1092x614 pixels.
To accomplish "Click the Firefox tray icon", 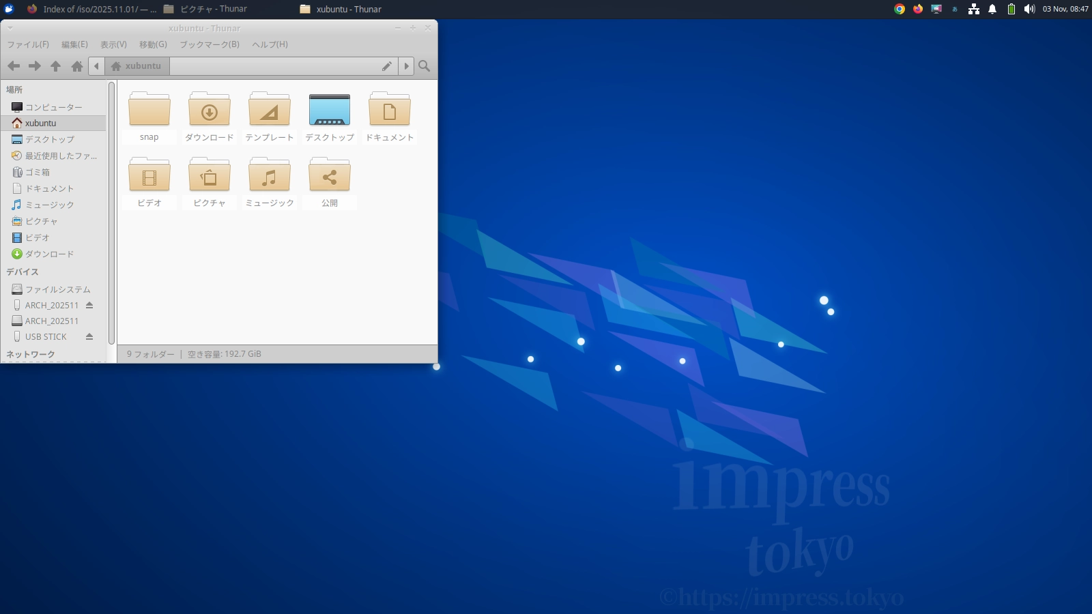I will click(918, 9).
